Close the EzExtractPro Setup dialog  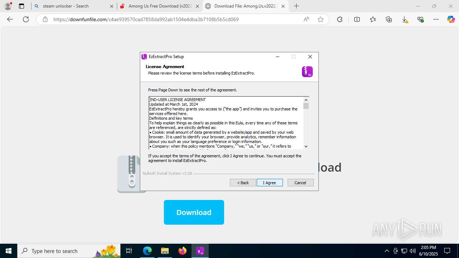coord(310,57)
